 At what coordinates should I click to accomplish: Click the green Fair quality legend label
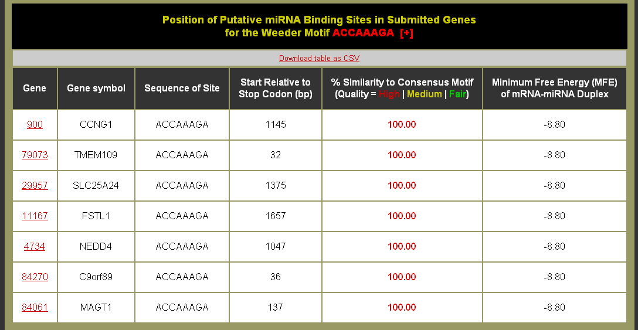click(457, 94)
